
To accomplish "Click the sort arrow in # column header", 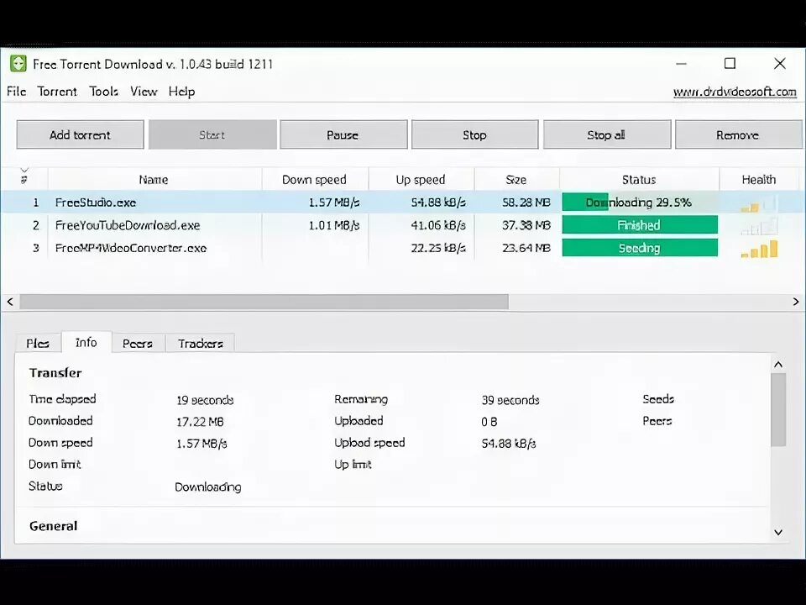I will click(24, 171).
